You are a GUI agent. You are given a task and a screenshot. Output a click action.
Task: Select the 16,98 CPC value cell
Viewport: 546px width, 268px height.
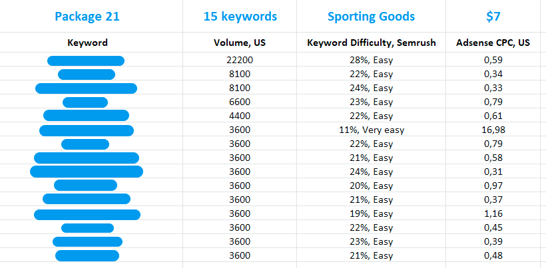493,130
